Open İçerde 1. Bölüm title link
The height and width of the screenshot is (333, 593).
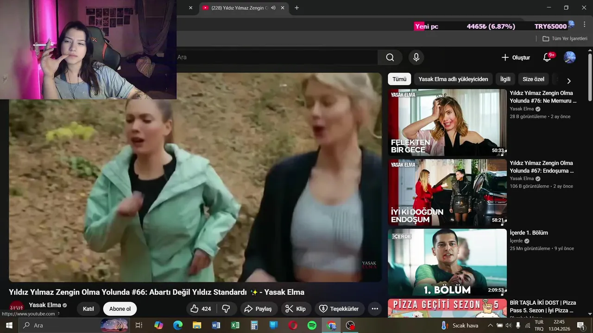[529, 233]
